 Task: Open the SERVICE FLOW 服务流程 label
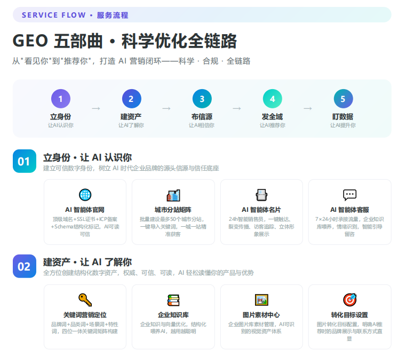75,15
